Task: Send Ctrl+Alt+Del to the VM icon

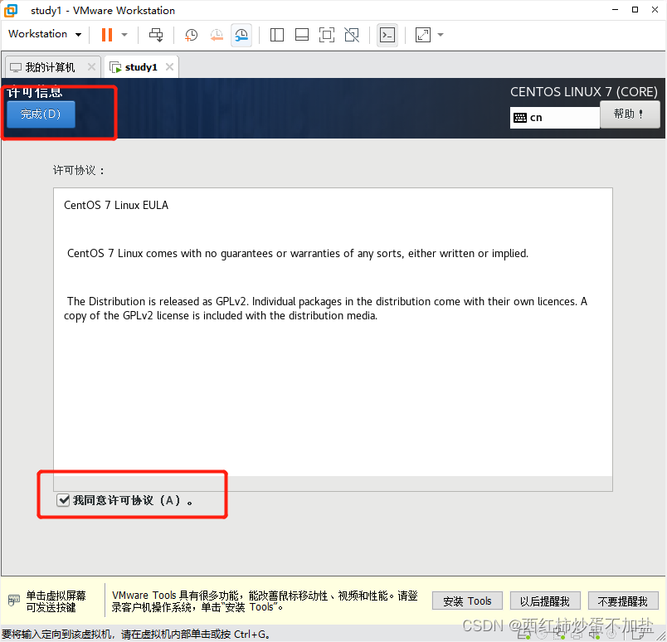Action: tap(156, 35)
